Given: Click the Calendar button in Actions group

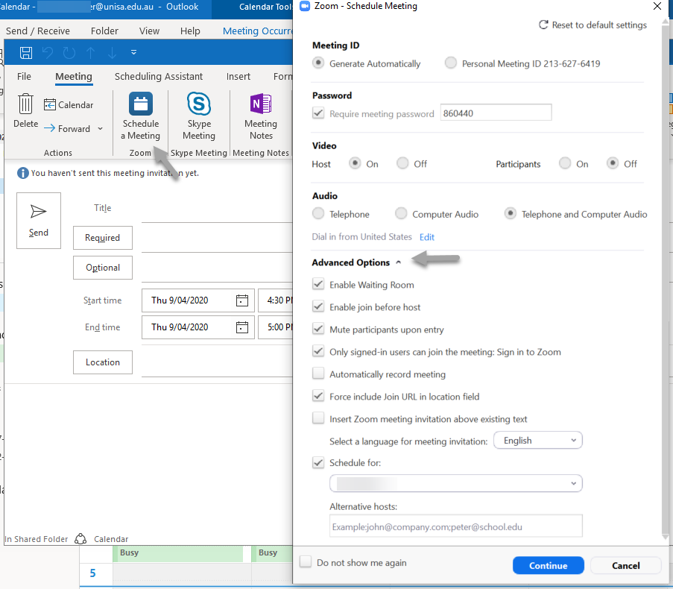Looking at the screenshot, I should [x=69, y=104].
